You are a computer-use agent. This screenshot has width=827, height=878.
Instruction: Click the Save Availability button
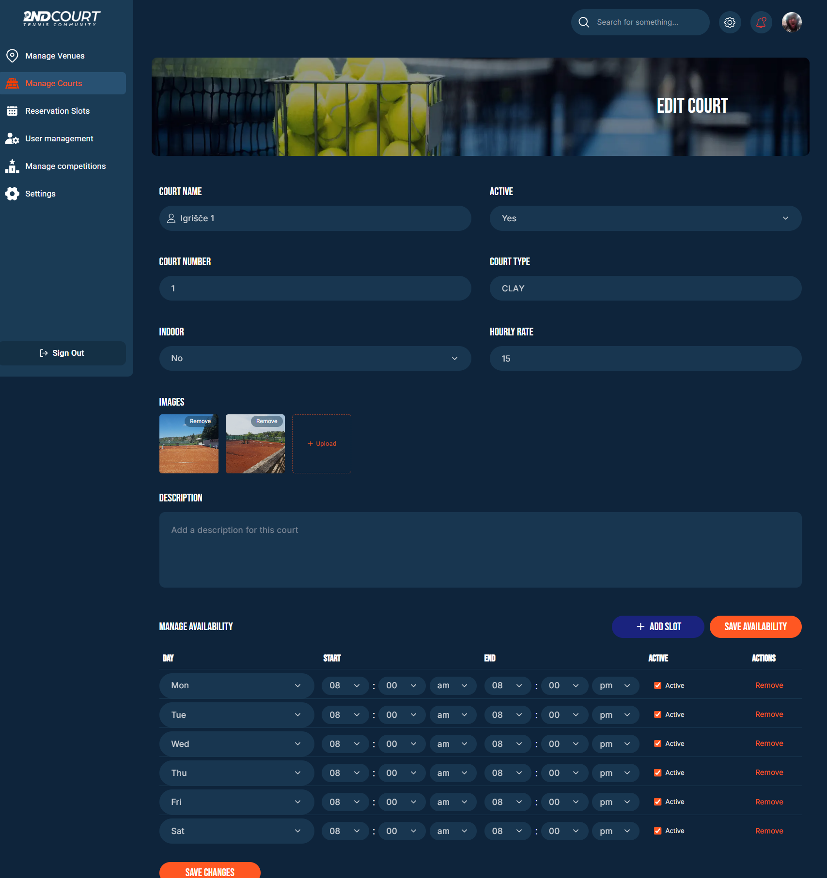(x=755, y=626)
